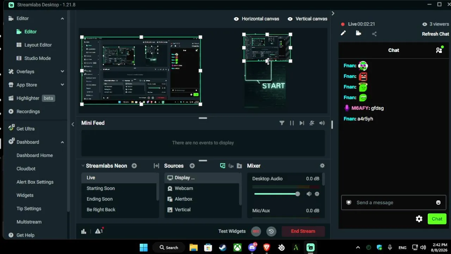The width and height of the screenshot is (451, 254).
Task: Mute Desktop Audio with speaker icon
Action: tap(309, 194)
